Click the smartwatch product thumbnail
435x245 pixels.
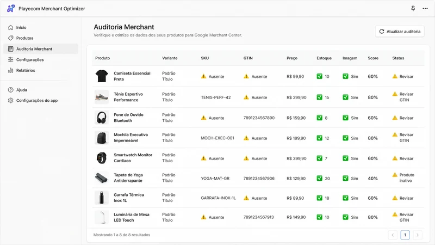coord(102,158)
